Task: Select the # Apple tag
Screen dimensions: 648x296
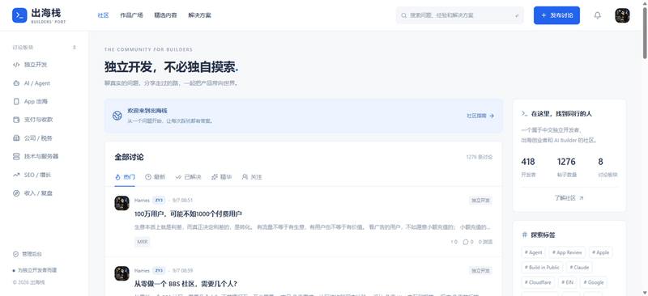Action: [x=600, y=252]
